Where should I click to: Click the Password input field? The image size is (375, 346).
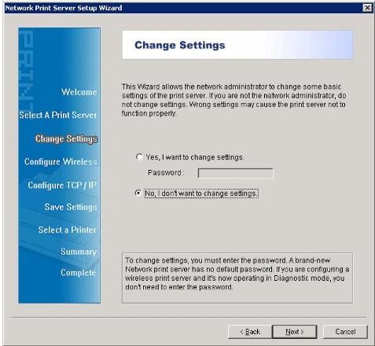coord(235,173)
